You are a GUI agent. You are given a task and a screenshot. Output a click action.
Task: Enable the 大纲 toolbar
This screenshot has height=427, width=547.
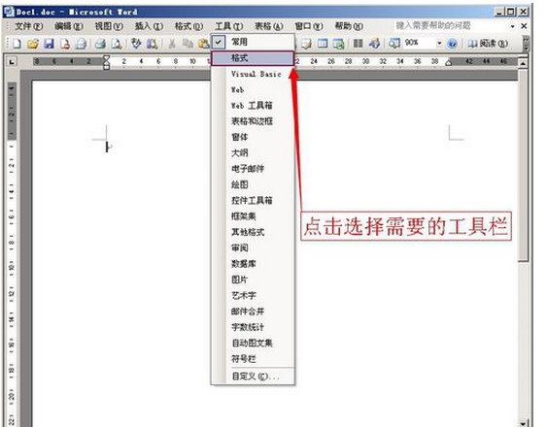click(x=253, y=152)
